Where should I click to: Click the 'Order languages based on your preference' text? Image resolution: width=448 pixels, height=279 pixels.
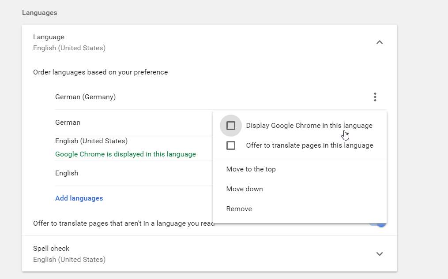click(100, 72)
